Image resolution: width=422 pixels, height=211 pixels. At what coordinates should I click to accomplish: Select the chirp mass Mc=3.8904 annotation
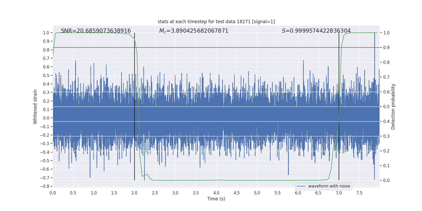coord(194,31)
